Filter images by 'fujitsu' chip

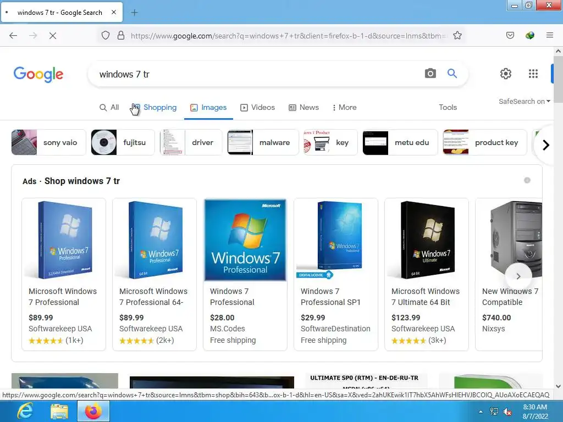(x=123, y=142)
